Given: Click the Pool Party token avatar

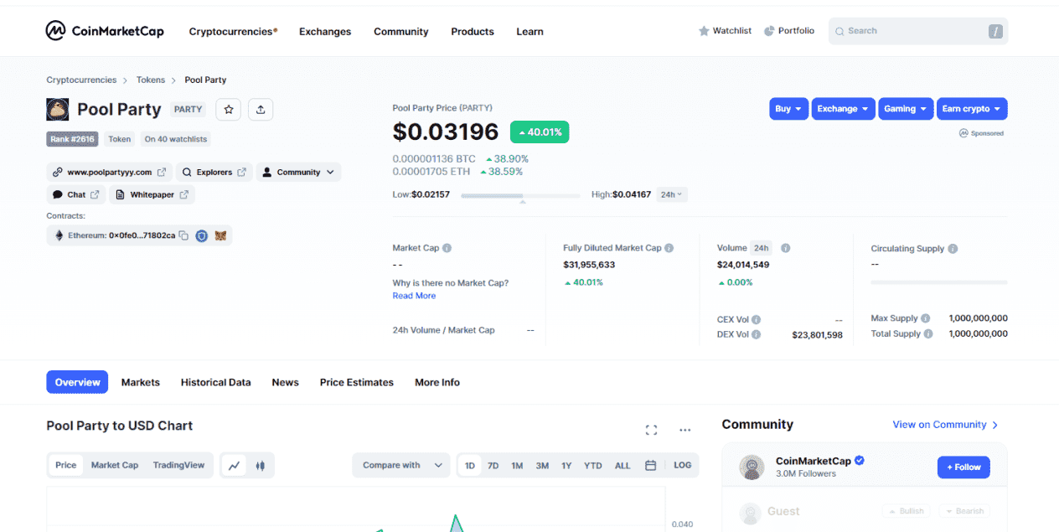Looking at the screenshot, I should [57, 109].
